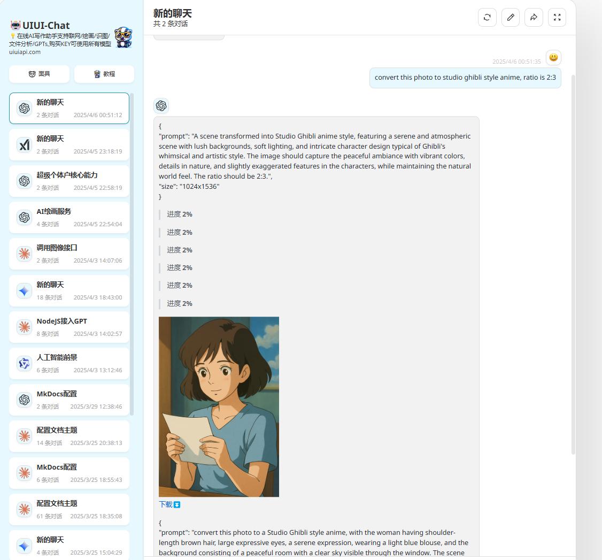
Task: Click the chat area vertical scrollbar
Action: point(573,265)
